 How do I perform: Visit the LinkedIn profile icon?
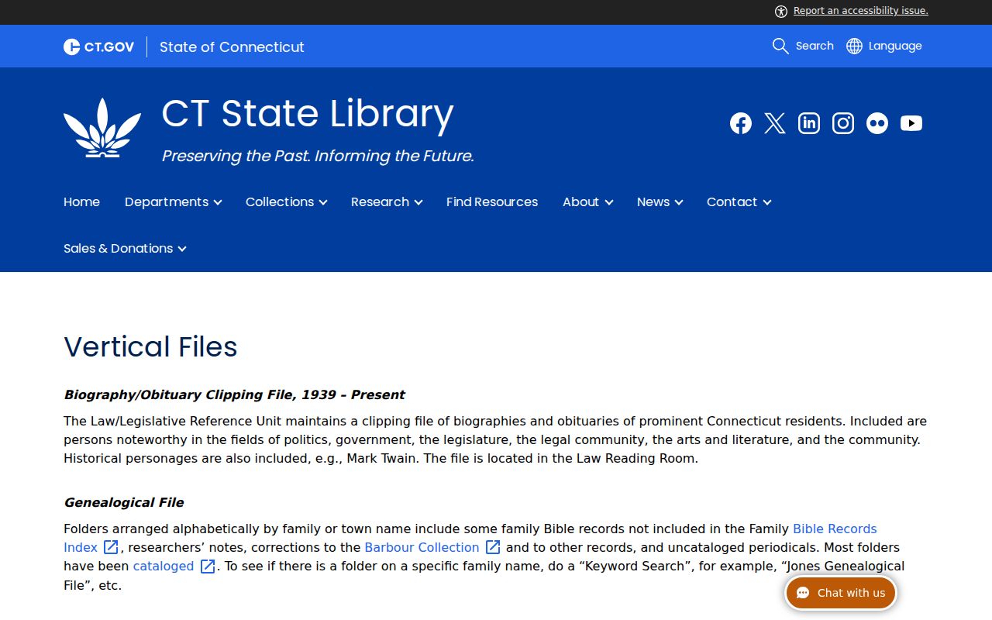tap(809, 123)
